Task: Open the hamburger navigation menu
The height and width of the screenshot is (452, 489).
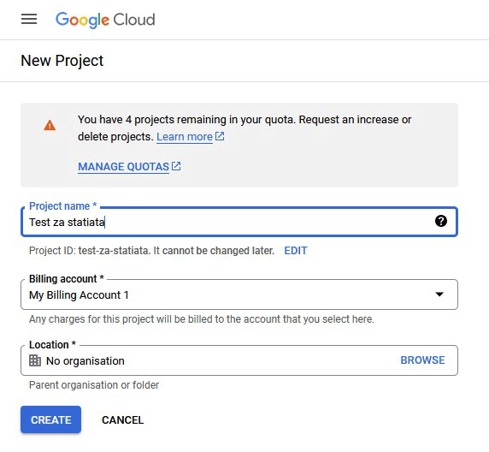Action: pyautogui.click(x=29, y=19)
